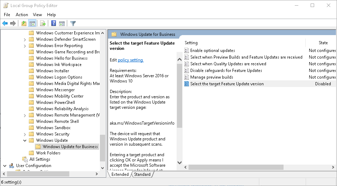Toggle Show/Hide Console Tree toolbar icon
Image resolution: width=337 pixels, height=186 pixels.
32,24
